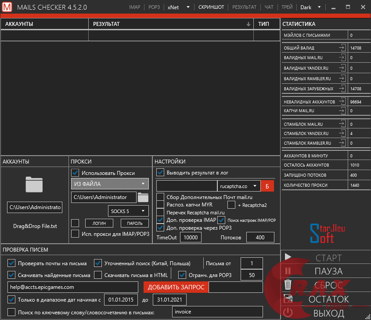Click export arrow next to НЕВАЛИДНЫХ АККАУНТОВ
The height and width of the screenshot is (320, 371).
[342, 102]
